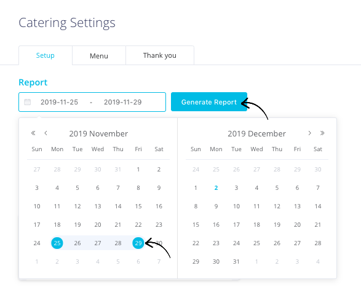
Task: Pick December 2 highlighted as today
Action: 216,188
